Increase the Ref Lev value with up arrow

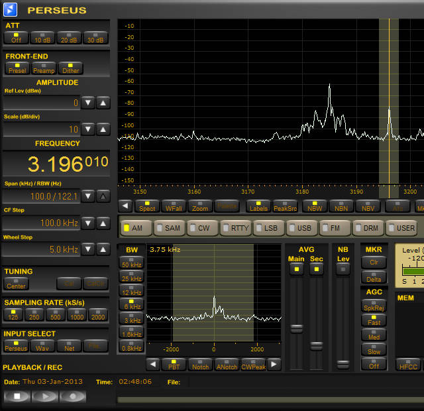[103, 103]
